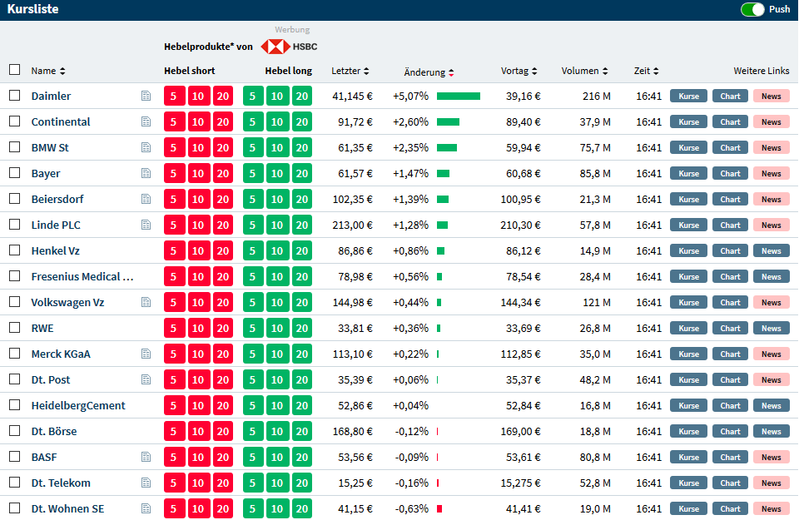This screenshot has width=799, height=520.
Task: Open the document icon beside Merck KGaA
Action: coord(146,354)
